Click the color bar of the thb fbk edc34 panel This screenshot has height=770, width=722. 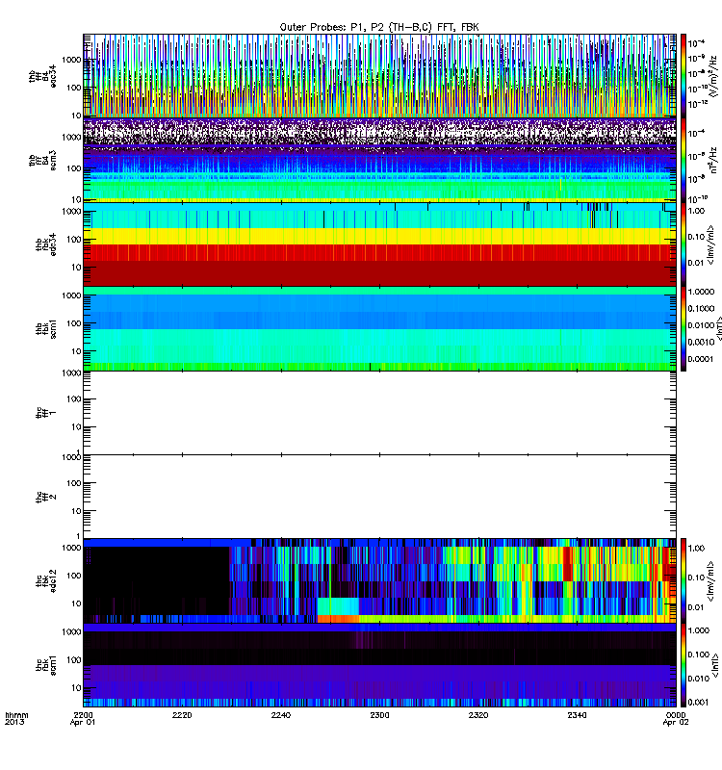(x=683, y=244)
